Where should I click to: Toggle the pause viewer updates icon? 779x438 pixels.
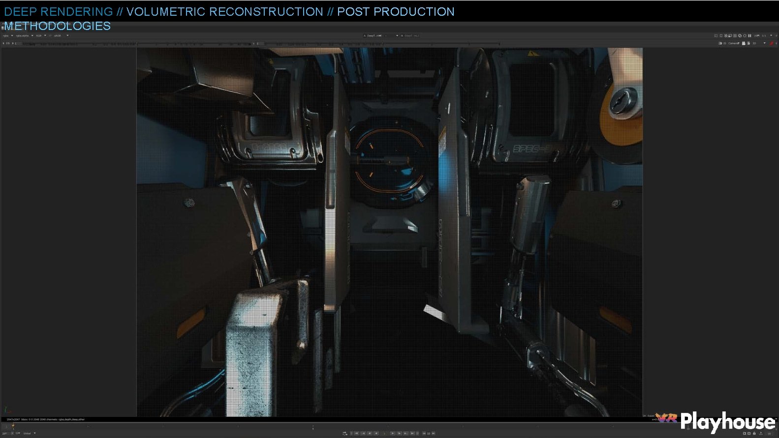pos(749,35)
